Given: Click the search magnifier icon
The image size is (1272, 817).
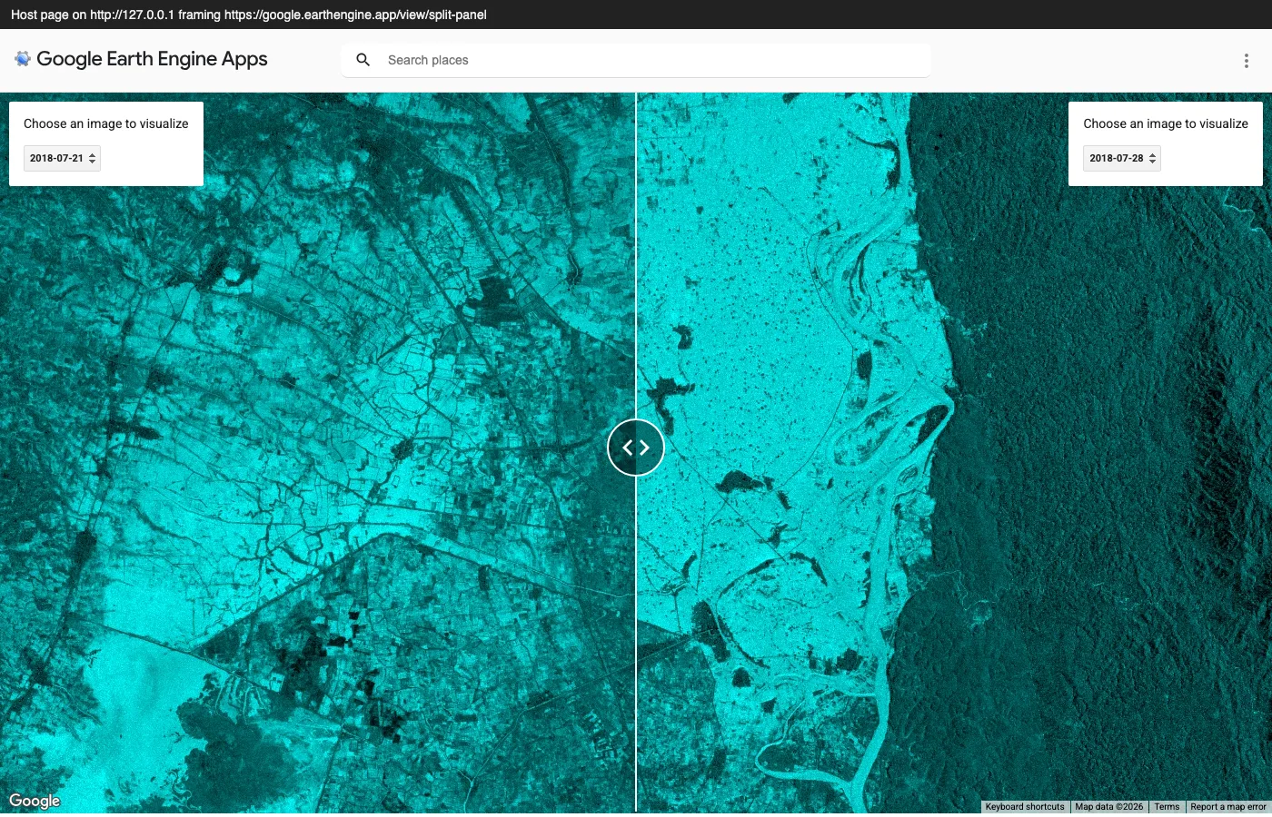Looking at the screenshot, I should [x=363, y=60].
